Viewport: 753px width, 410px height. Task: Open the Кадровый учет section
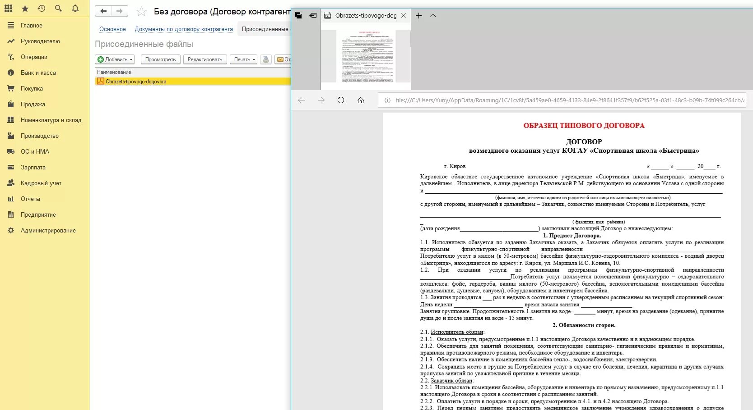point(41,183)
